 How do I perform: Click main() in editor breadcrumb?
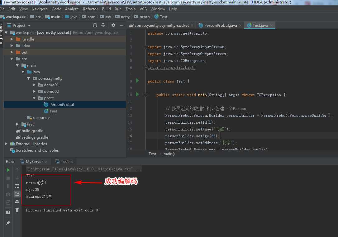click(x=169, y=154)
